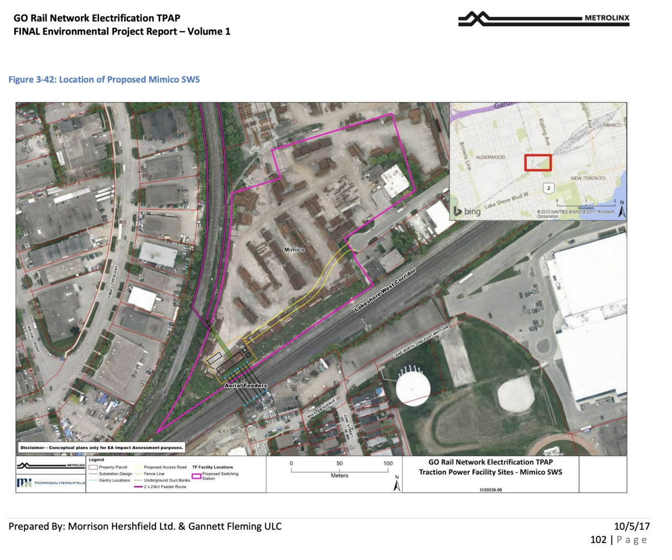
Task: Click the Morrison Hershfield logo
Action: 51,482
